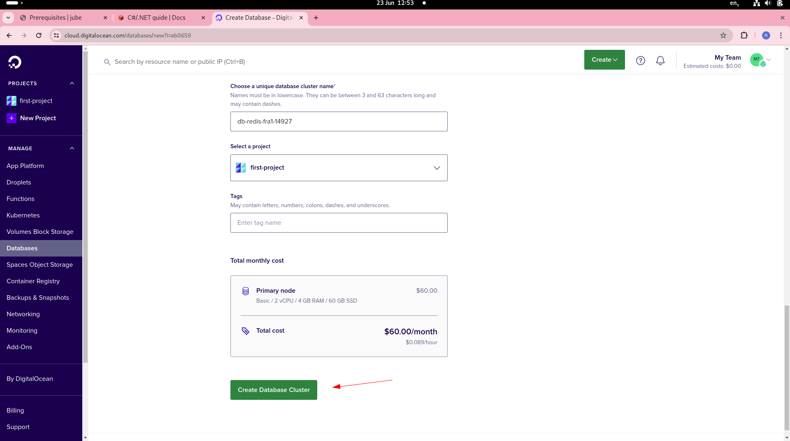The image size is (790, 441).
Task: Open first-project in sidebar
Action: (x=36, y=101)
